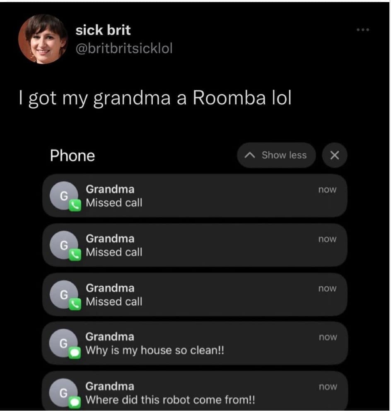The image size is (391, 411).
Task: Open the second Grandma missed call notification
Action: pyautogui.click(x=195, y=245)
